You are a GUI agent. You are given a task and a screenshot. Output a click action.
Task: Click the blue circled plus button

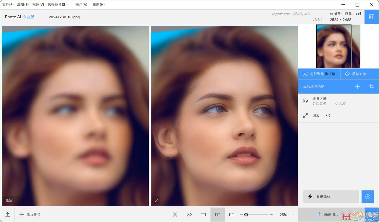pyautogui.click(x=368, y=197)
